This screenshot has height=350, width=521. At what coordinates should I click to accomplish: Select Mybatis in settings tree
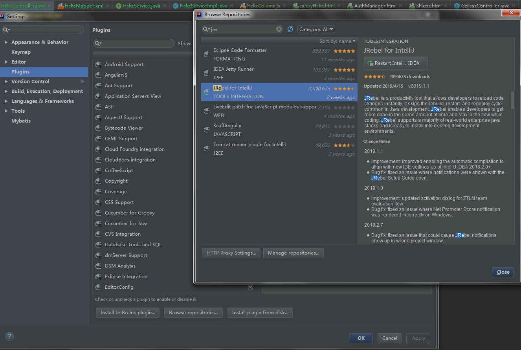(21, 121)
